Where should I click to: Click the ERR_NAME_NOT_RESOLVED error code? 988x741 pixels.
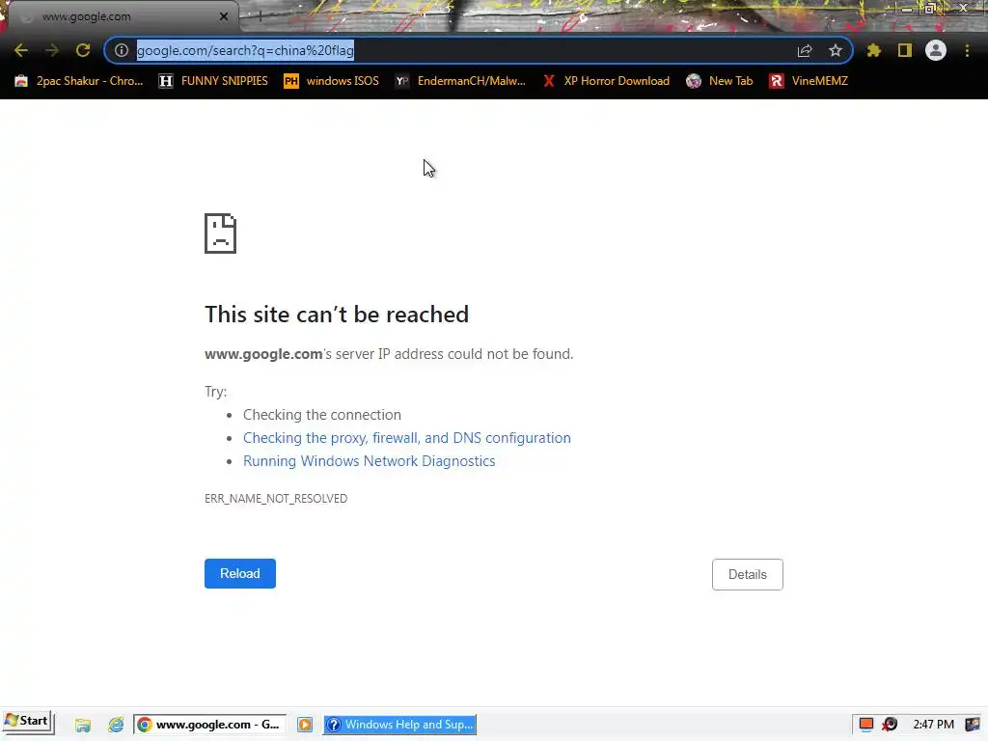click(276, 499)
